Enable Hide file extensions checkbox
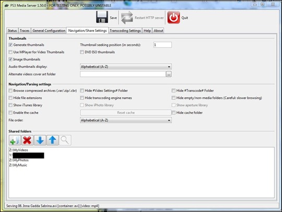 point(10,98)
